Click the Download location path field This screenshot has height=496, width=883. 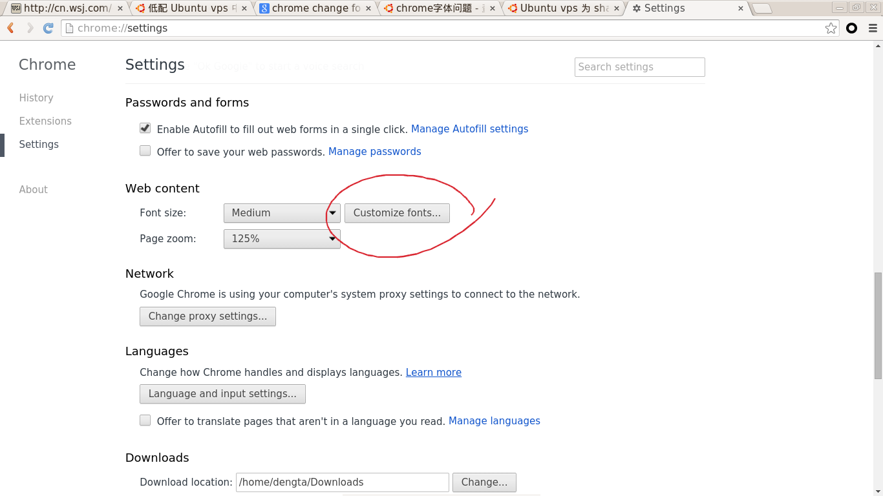click(343, 482)
